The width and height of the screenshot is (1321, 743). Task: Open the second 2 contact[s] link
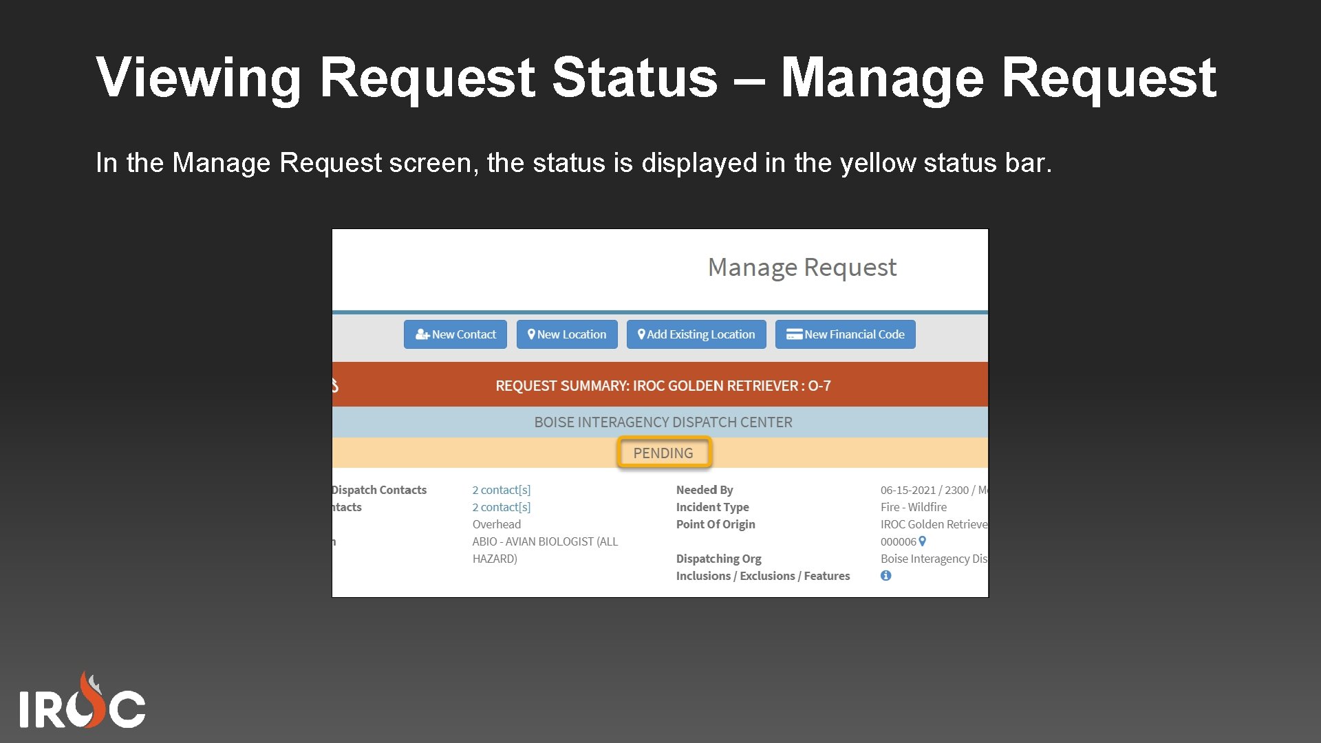(x=501, y=507)
